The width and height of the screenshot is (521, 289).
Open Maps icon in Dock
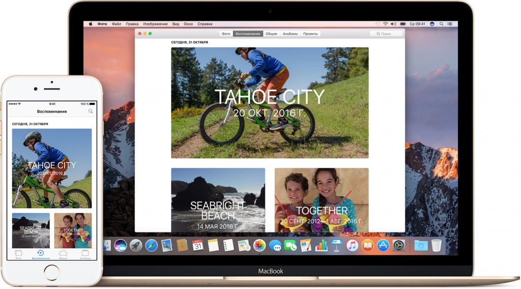(x=244, y=246)
